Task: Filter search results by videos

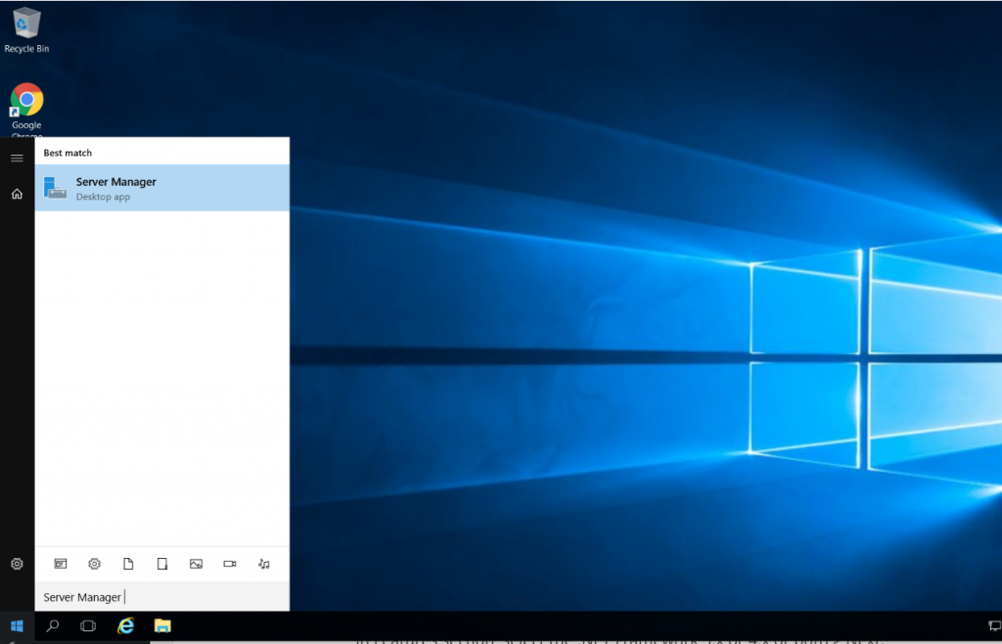Action: click(x=231, y=564)
